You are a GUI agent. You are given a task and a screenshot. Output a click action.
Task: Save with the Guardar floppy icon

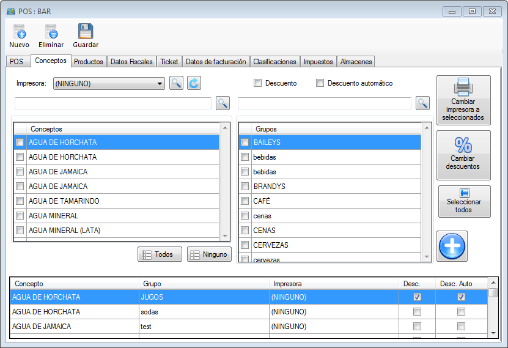click(x=86, y=31)
